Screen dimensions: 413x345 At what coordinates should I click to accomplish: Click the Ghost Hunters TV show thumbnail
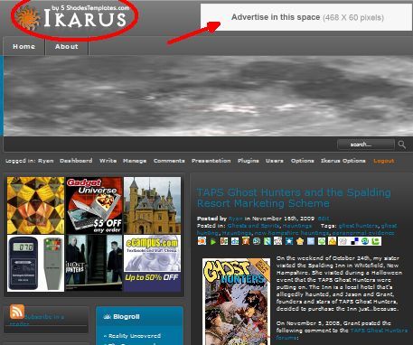[x=94, y=263]
